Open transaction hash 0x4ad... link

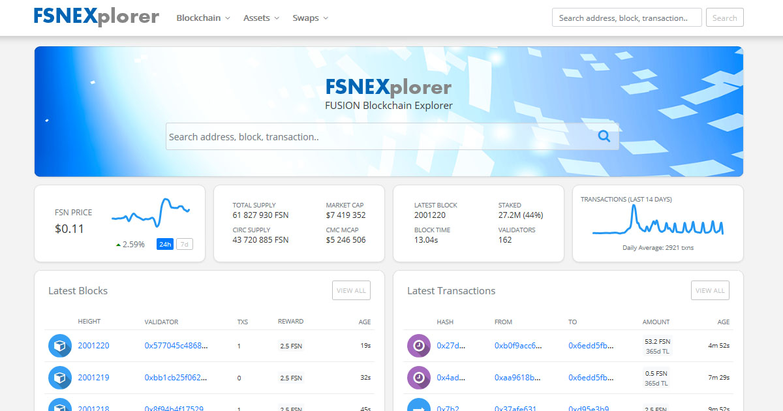452,378
